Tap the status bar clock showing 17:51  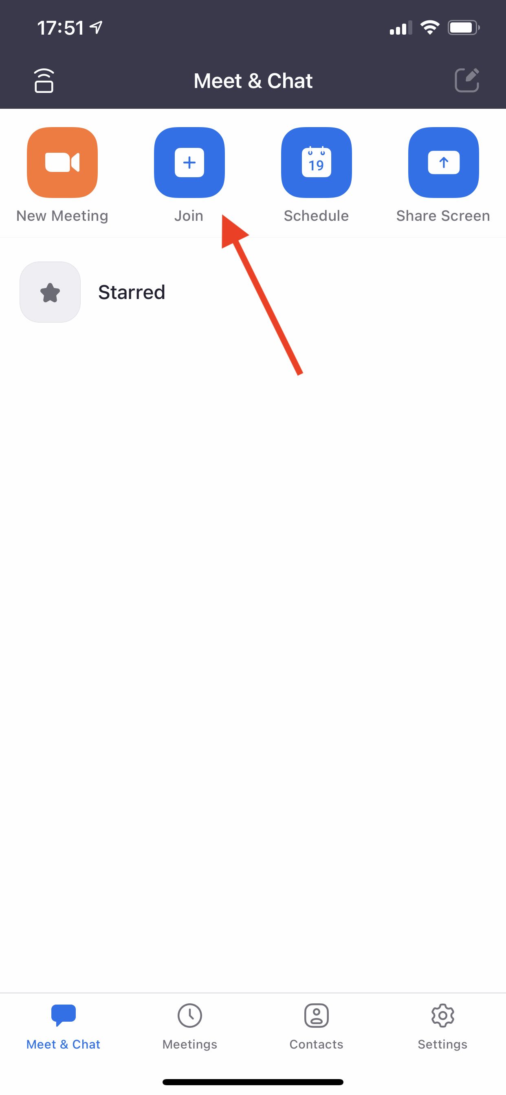click(x=60, y=28)
